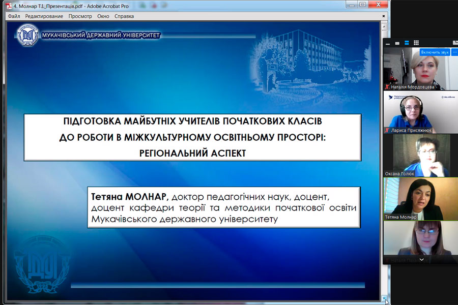
Task: Click the muted mic icon beside Лариса Присяжнюк
Action: point(387,130)
